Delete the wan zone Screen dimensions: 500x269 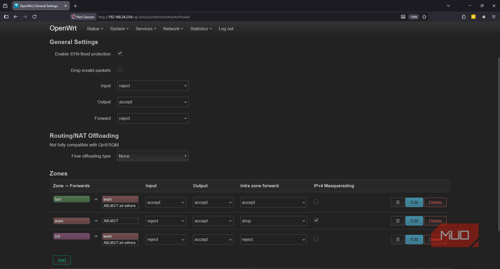[435, 221]
